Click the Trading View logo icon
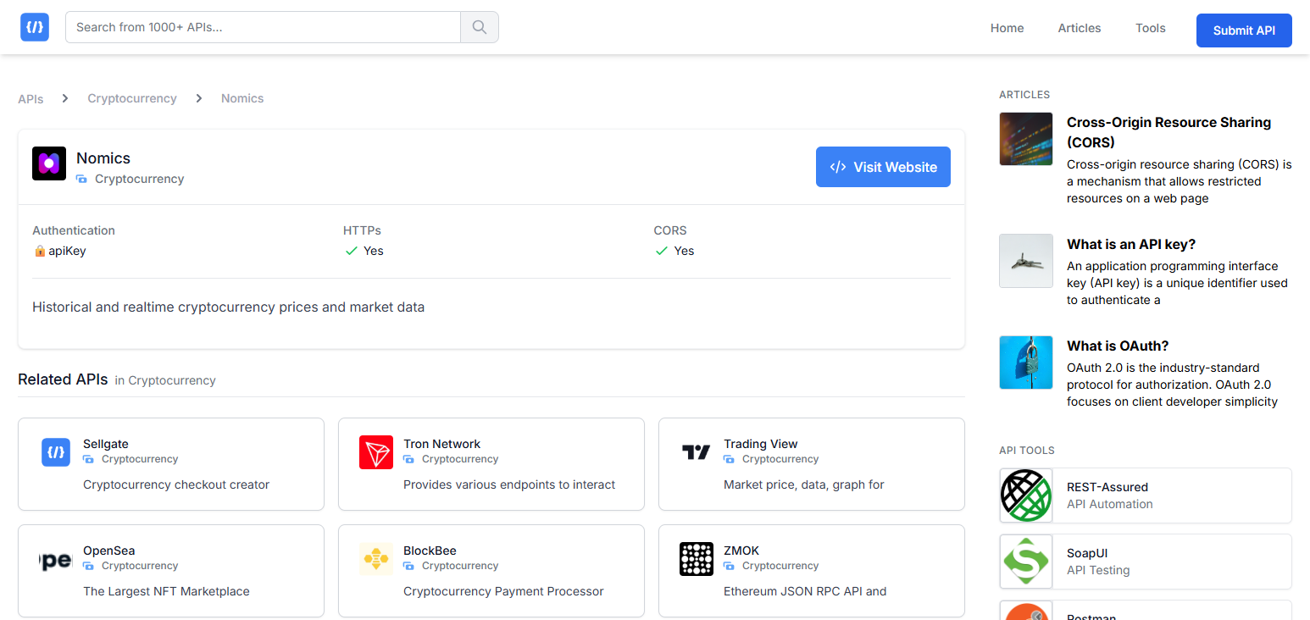 pyautogui.click(x=697, y=452)
